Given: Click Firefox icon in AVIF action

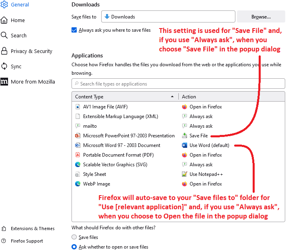Looking at the screenshot, I should tap(184, 107).
